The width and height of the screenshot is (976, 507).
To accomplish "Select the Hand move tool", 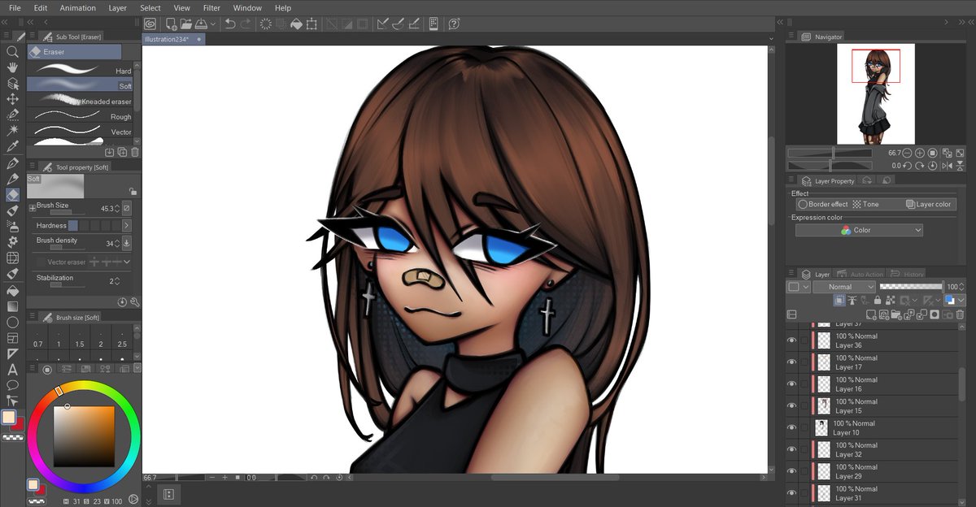I will point(12,67).
